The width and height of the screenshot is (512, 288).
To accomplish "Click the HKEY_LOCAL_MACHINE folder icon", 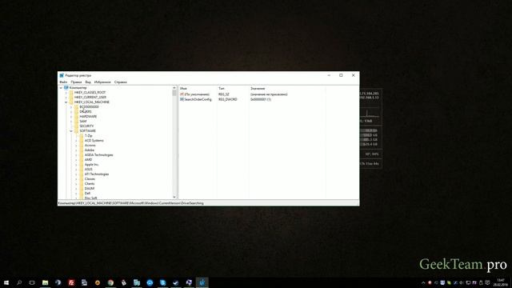I will point(71,102).
